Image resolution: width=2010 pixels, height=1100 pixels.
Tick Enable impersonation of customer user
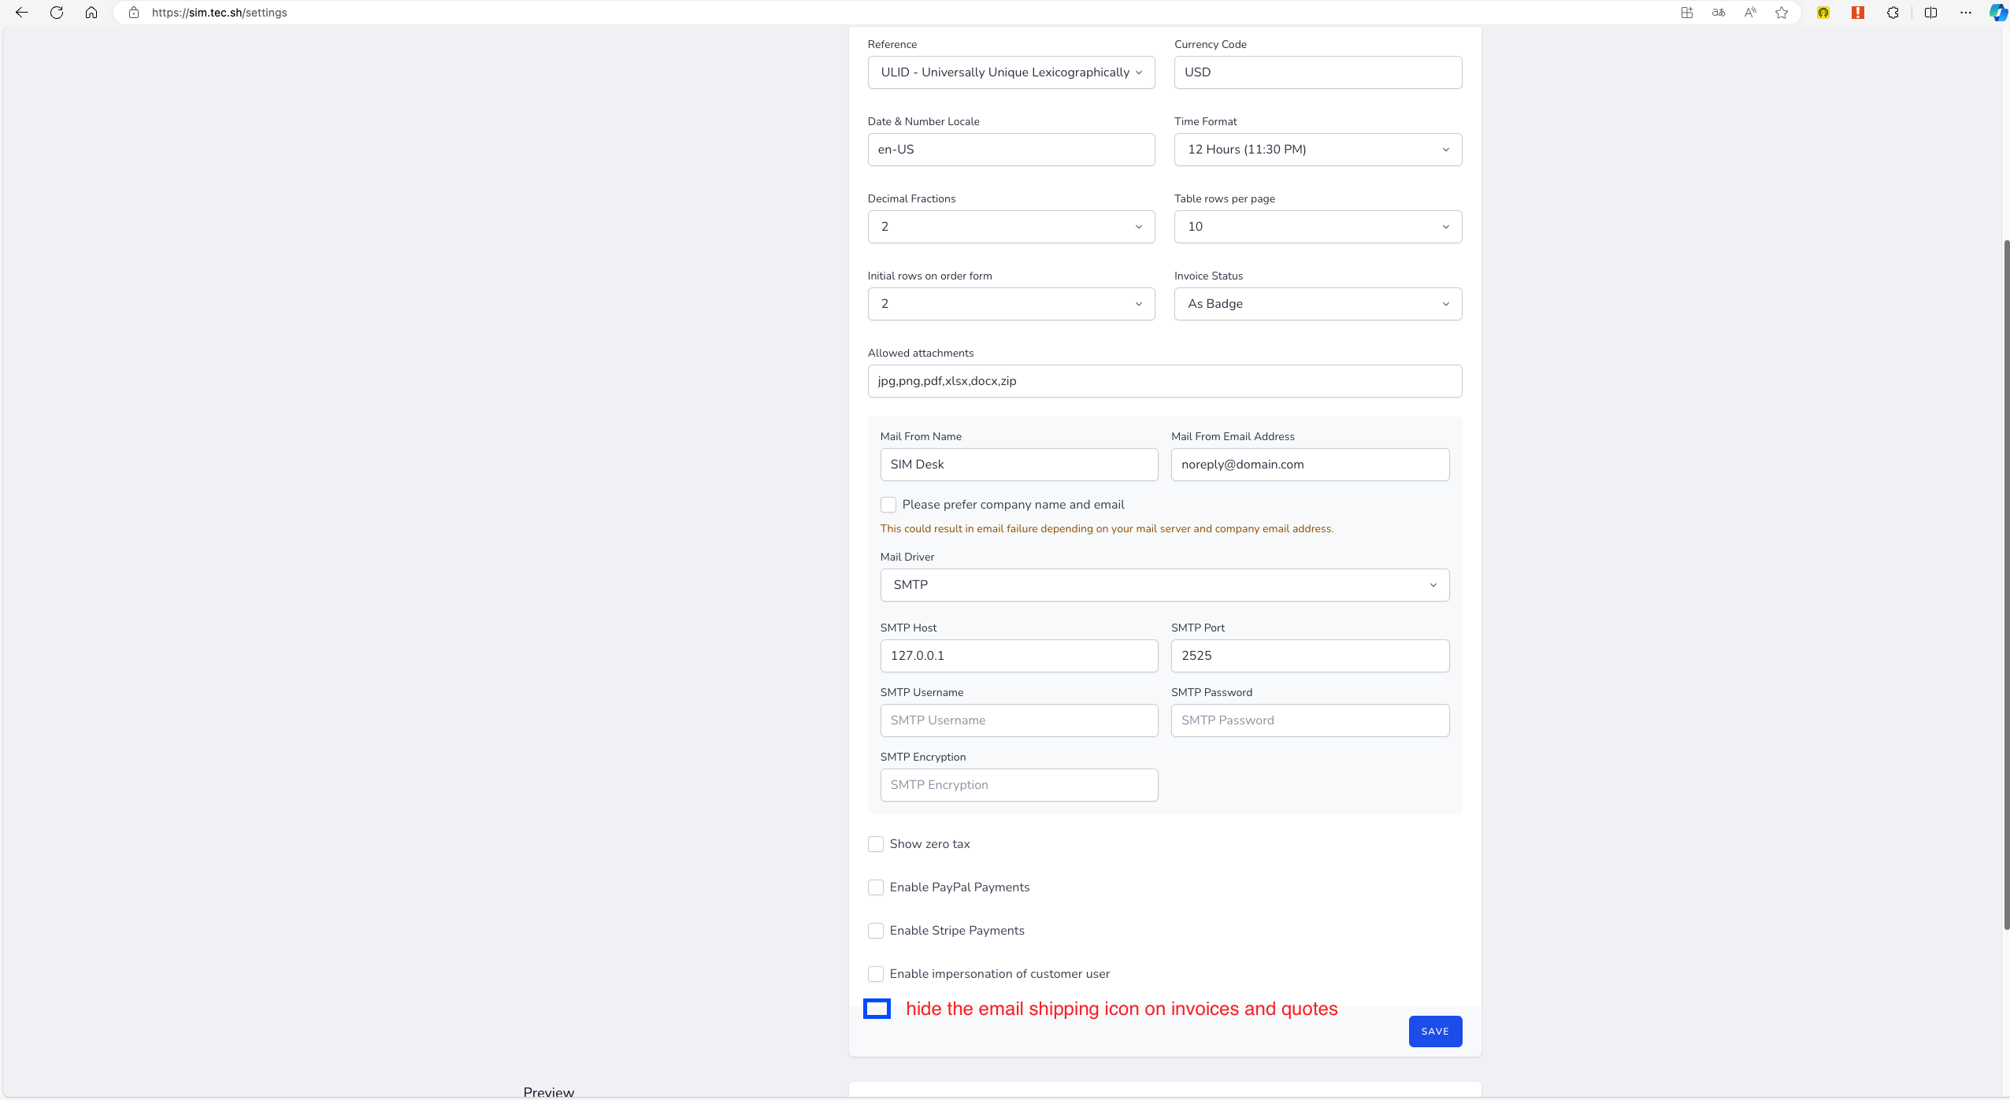[876, 974]
